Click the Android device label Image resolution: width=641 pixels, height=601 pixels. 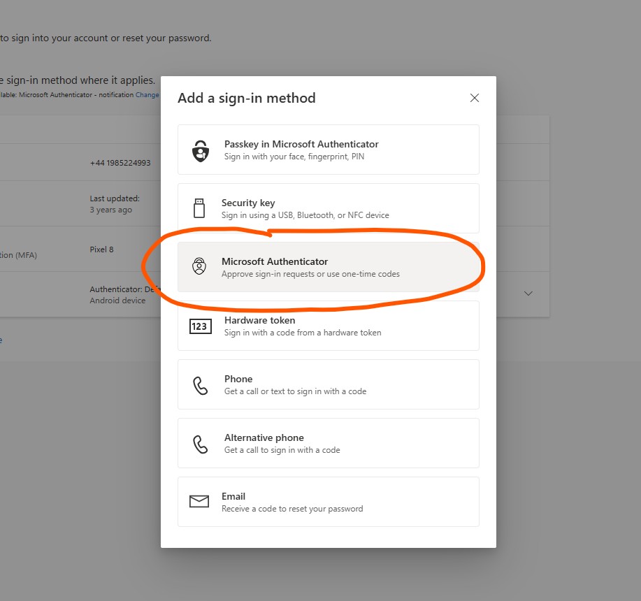tap(117, 300)
